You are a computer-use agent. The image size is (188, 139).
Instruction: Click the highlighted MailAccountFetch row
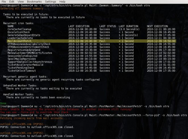click(91, 41)
